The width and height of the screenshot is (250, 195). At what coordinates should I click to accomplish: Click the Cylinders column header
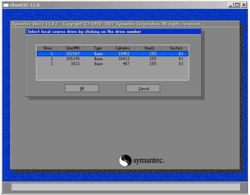(x=123, y=48)
